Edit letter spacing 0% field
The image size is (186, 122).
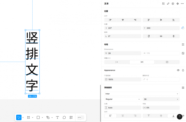pyautogui.click(x=161, y=108)
